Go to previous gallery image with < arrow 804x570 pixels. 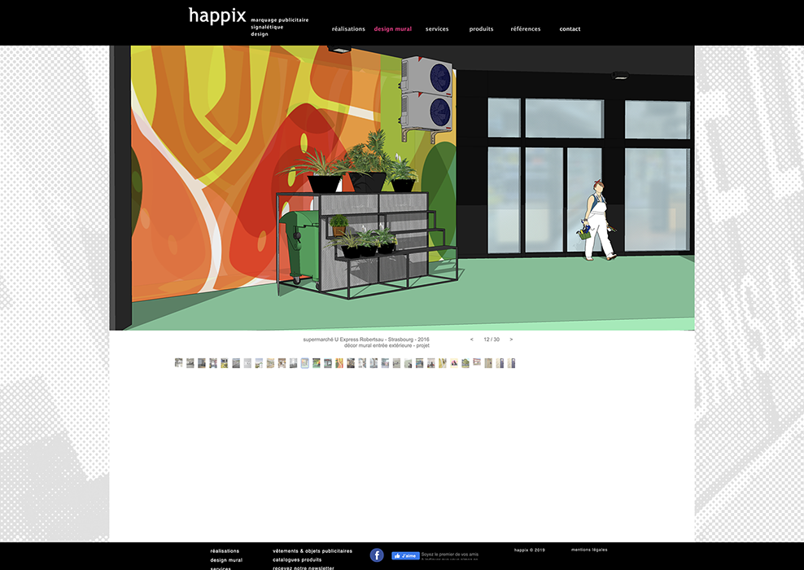(x=472, y=340)
